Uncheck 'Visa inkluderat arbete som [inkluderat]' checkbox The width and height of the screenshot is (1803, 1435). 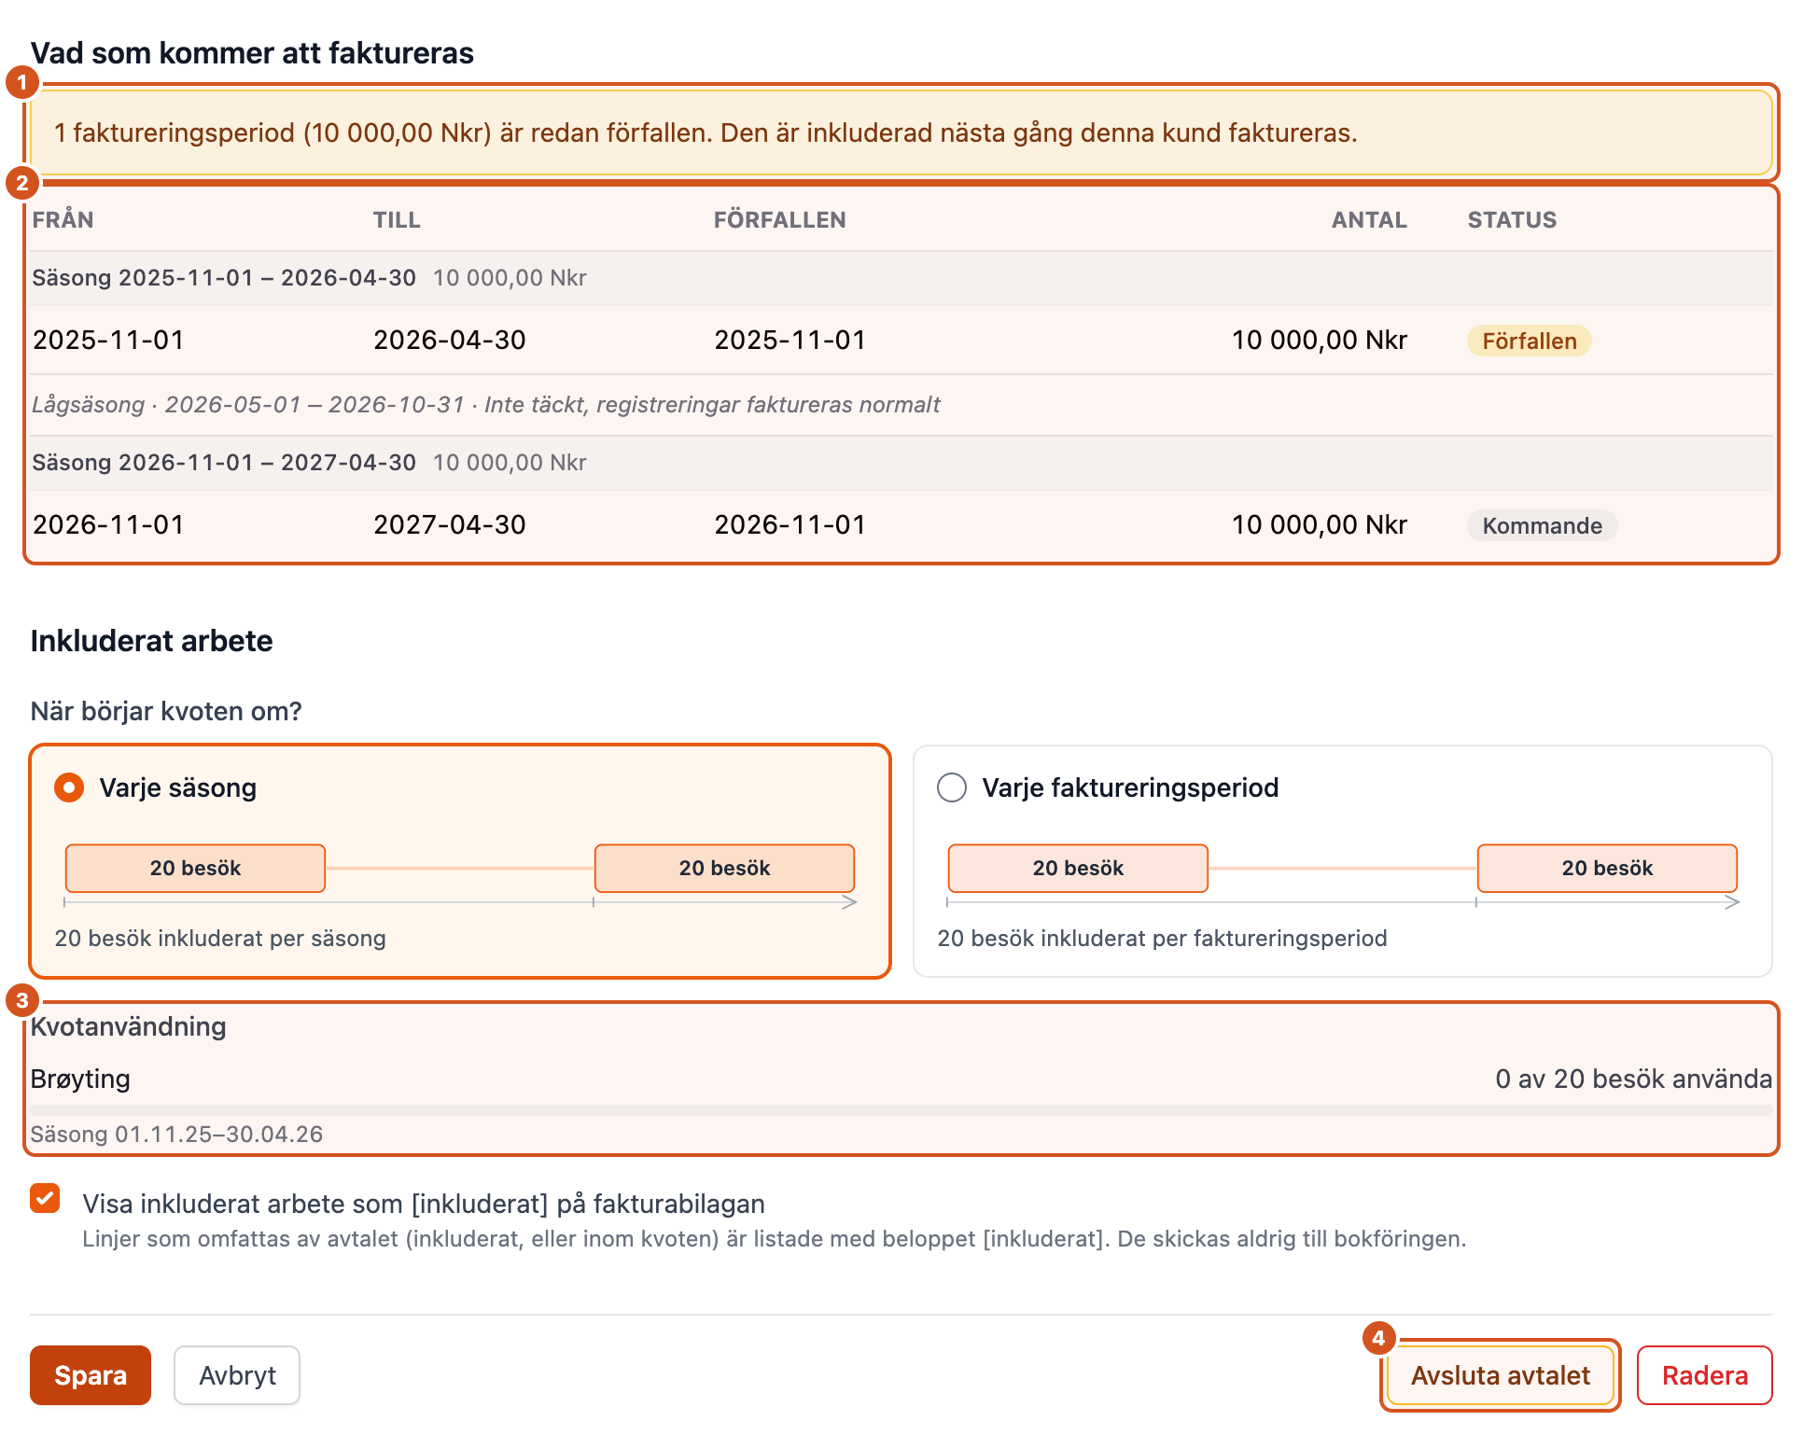tap(45, 1198)
